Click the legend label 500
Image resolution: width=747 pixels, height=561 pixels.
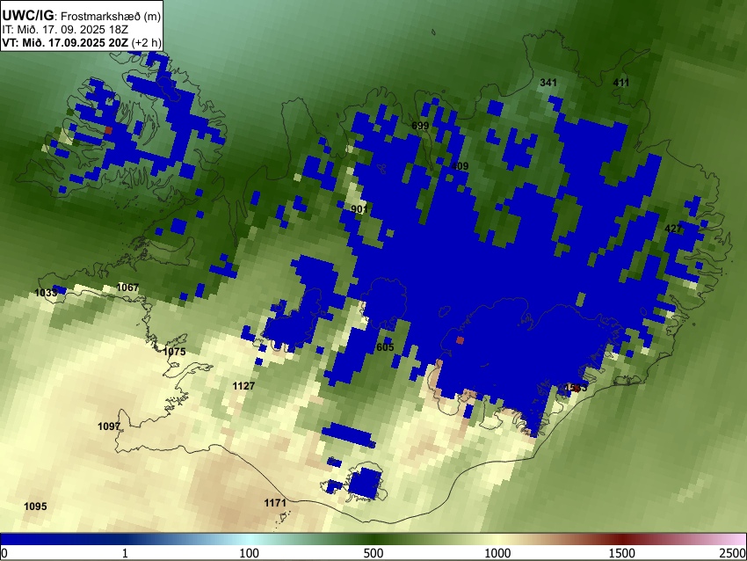click(373, 553)
